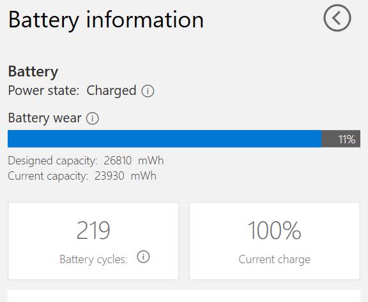Click the Battery information heading
Screen dimensions: 368x302
coord(106,20)
